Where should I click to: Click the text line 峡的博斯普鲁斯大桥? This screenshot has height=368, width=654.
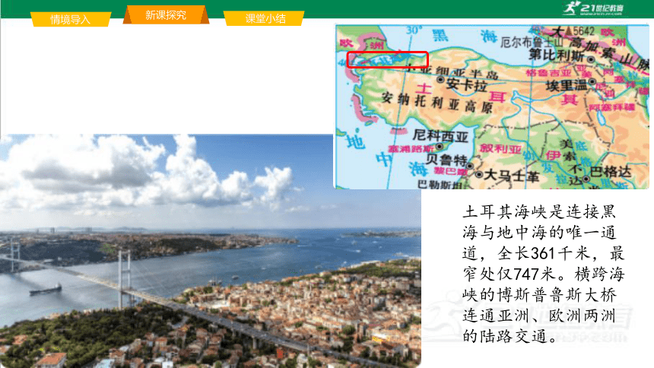click(539, 296)
